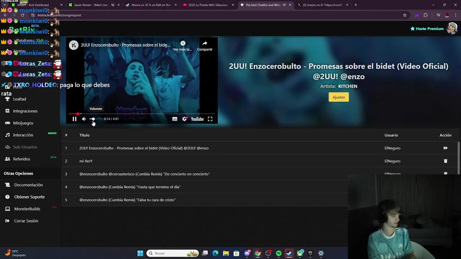The width and height of the screenshot is (461, 259).
Task: Click the queue list vertical scrollbar
Action: pos(458,158)
